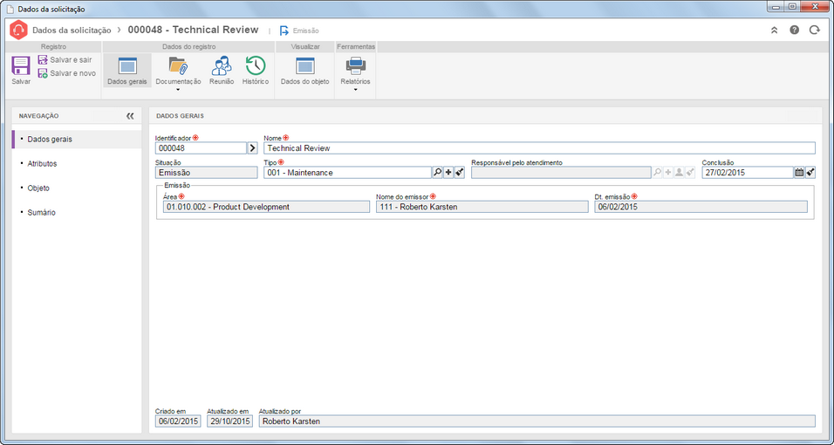Viewport: 834px width, 445px height.
Task: View the Histórico clock icon
Action: [x=256, y=66]
